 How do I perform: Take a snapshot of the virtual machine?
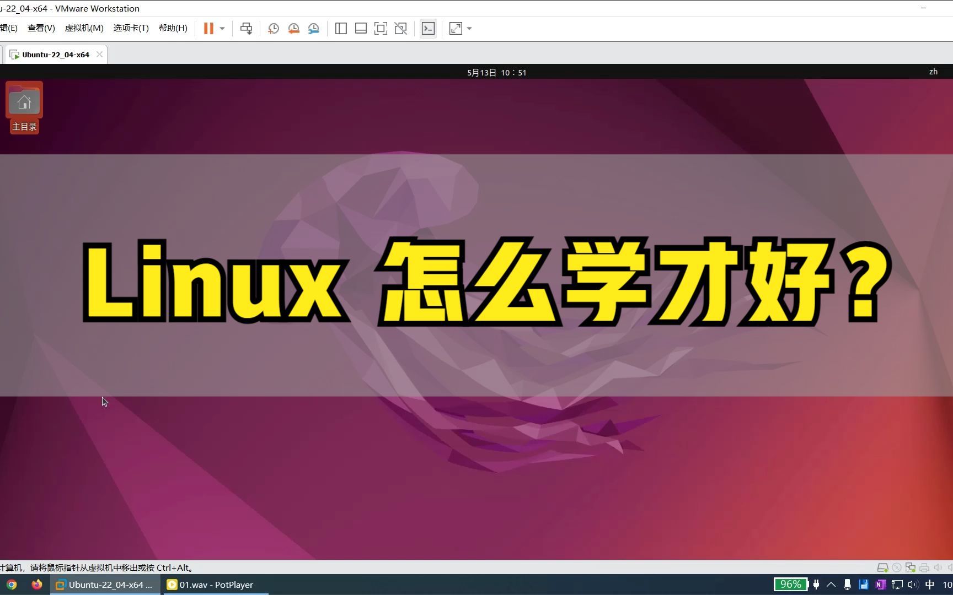[x=273, y=28]
